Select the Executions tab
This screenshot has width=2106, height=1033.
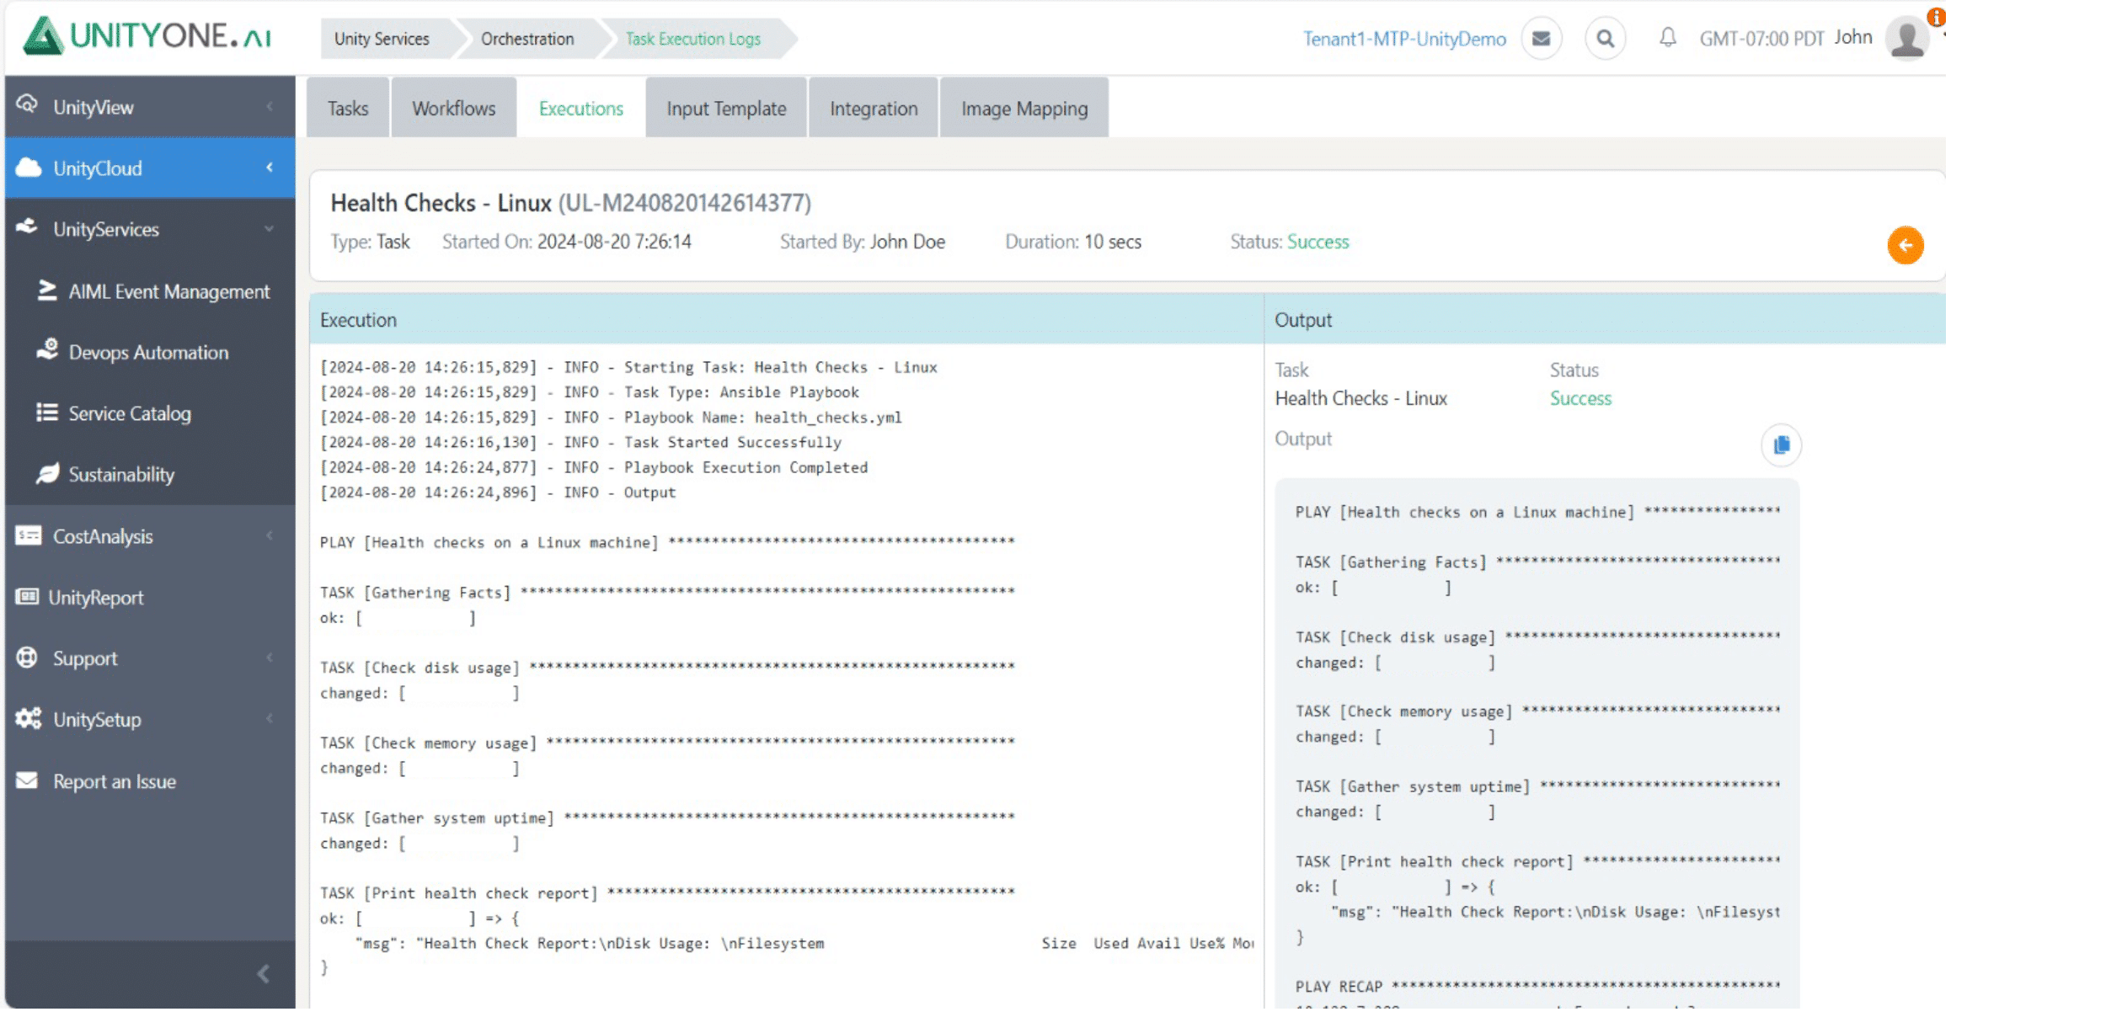581,108
